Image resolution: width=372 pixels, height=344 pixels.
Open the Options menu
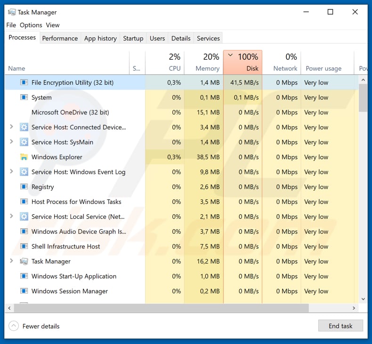point(31,25)
